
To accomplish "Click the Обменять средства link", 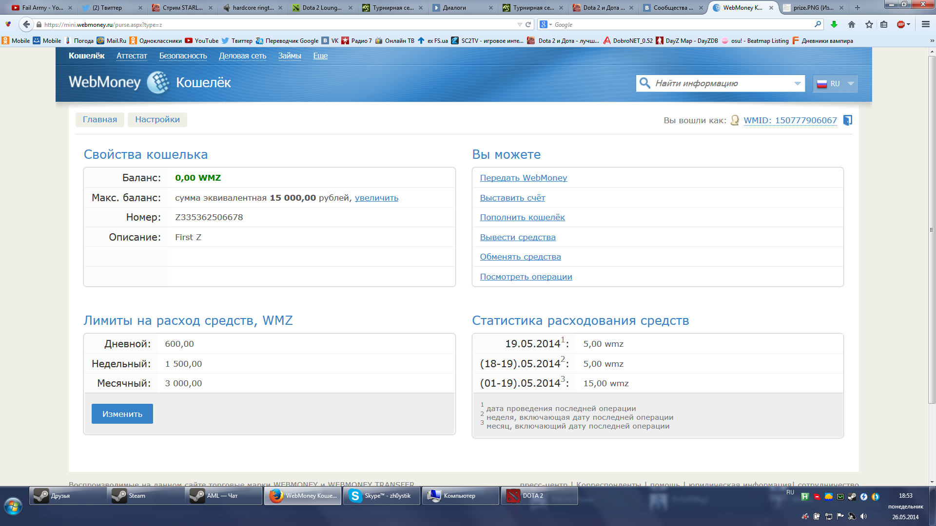I will tap(520, 257).
